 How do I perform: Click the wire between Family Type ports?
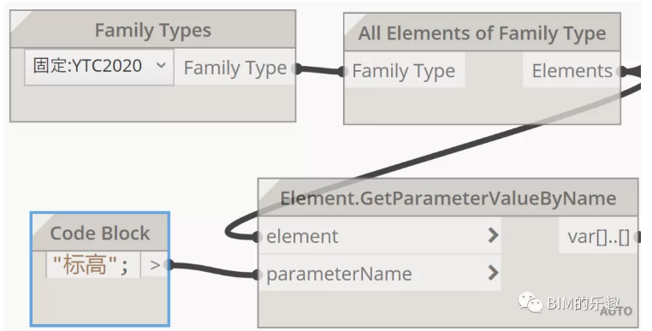click(x=319, y=70)
